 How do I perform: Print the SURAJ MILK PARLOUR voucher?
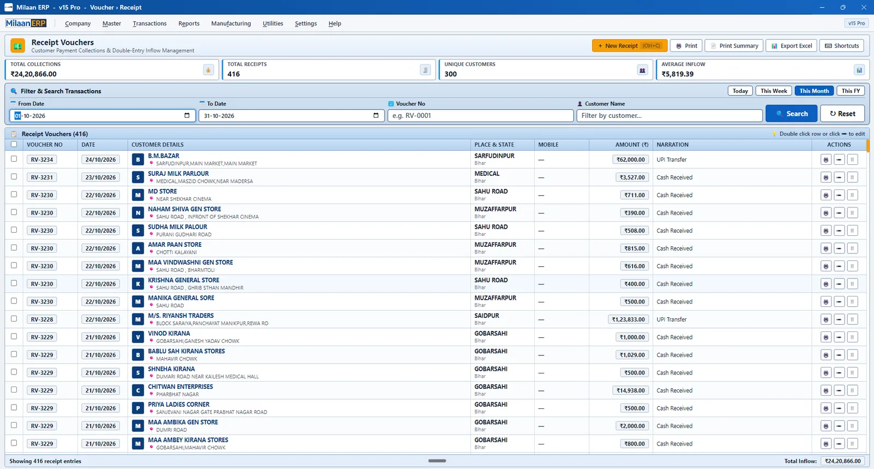pos(826,177)
